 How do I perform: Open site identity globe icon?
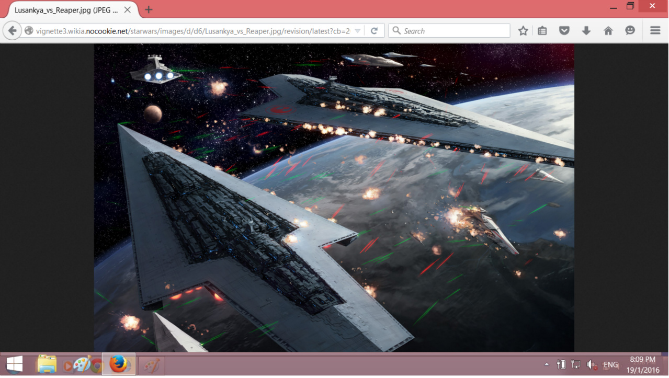point(29,31)
